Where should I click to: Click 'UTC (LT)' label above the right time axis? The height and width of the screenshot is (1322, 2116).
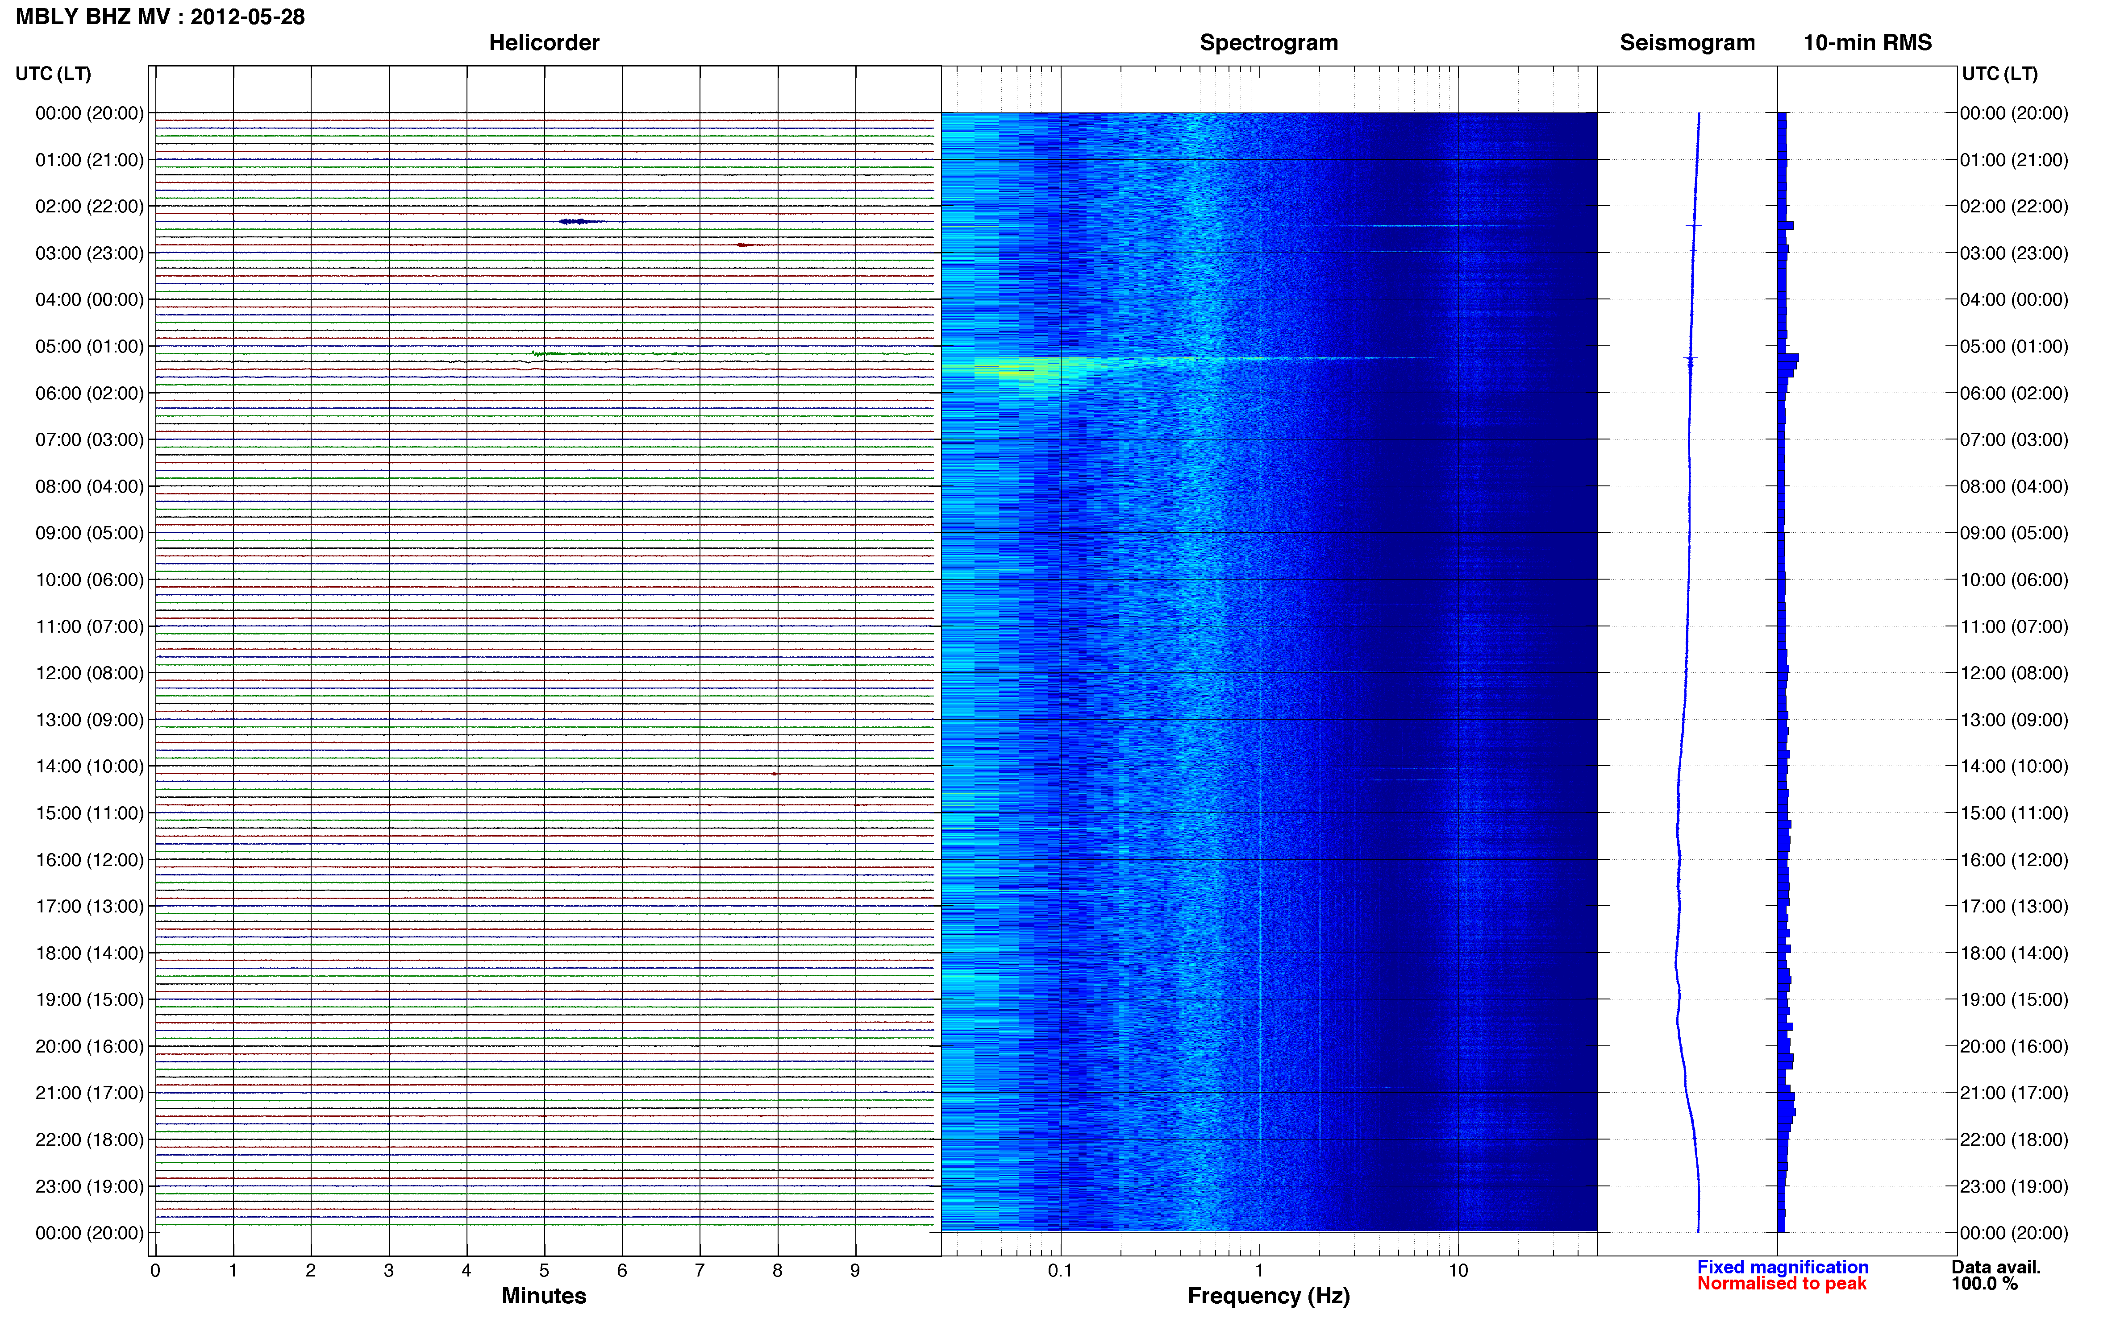coord(1999,74)
